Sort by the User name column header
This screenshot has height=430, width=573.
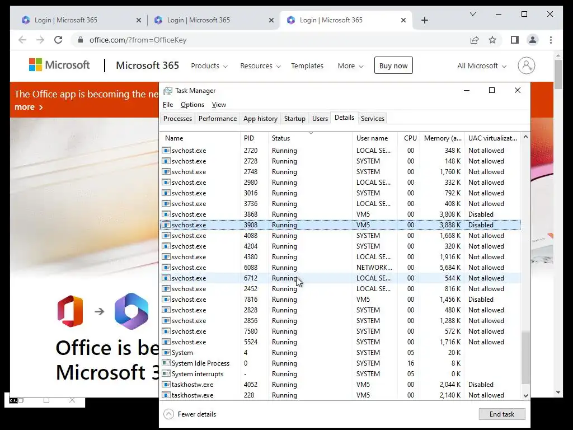[375, 138]
